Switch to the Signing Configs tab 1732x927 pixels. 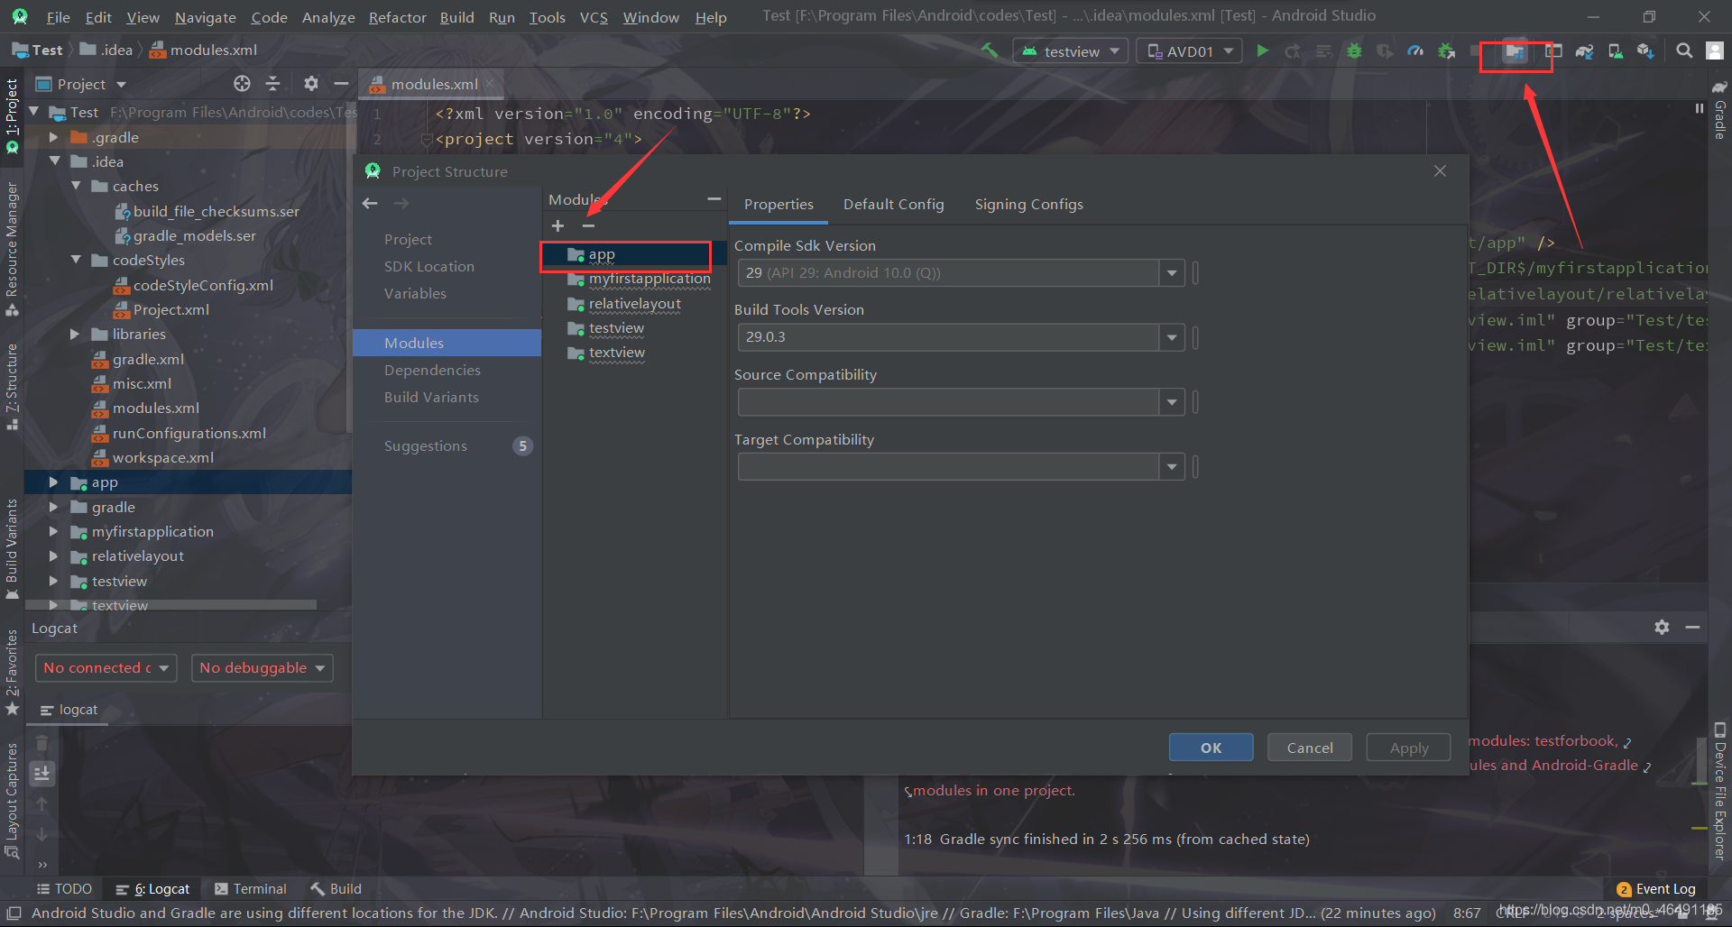coord(1028,205)
